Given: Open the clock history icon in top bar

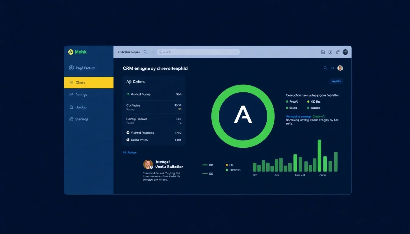Looking at the screenshot, I should tap(330, 52).
